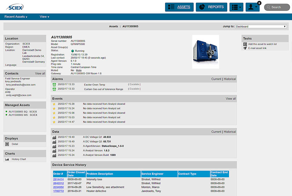
Task: Click the add to watch list icon
Action: [245, 44]
